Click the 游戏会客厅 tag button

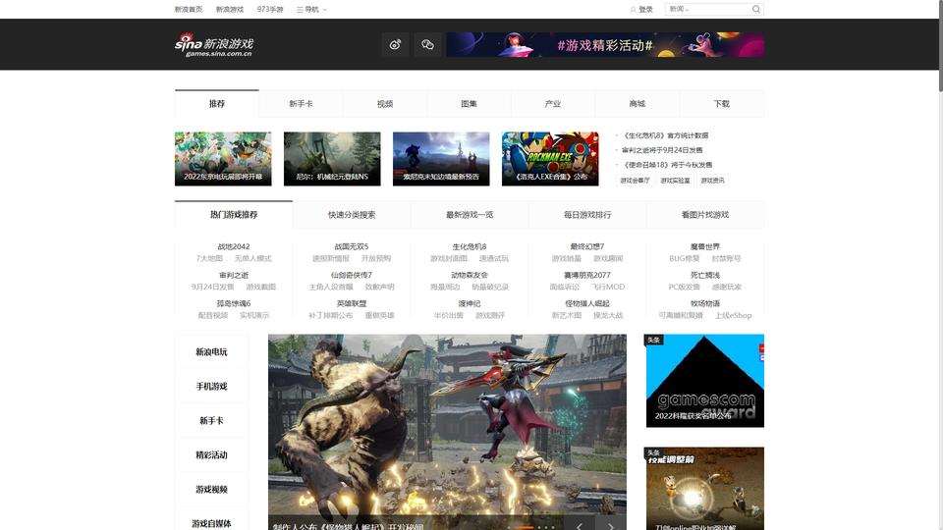click(636, 181)
